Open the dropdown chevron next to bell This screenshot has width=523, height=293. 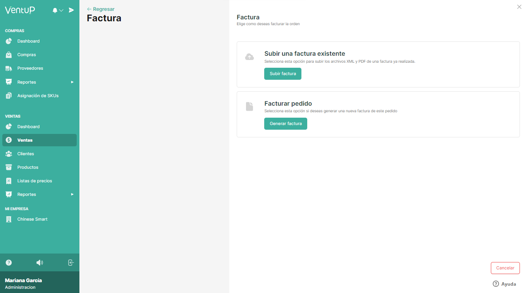61,10
